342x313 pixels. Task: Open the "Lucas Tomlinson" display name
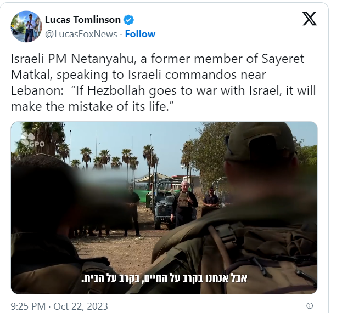tap(82, 20)
